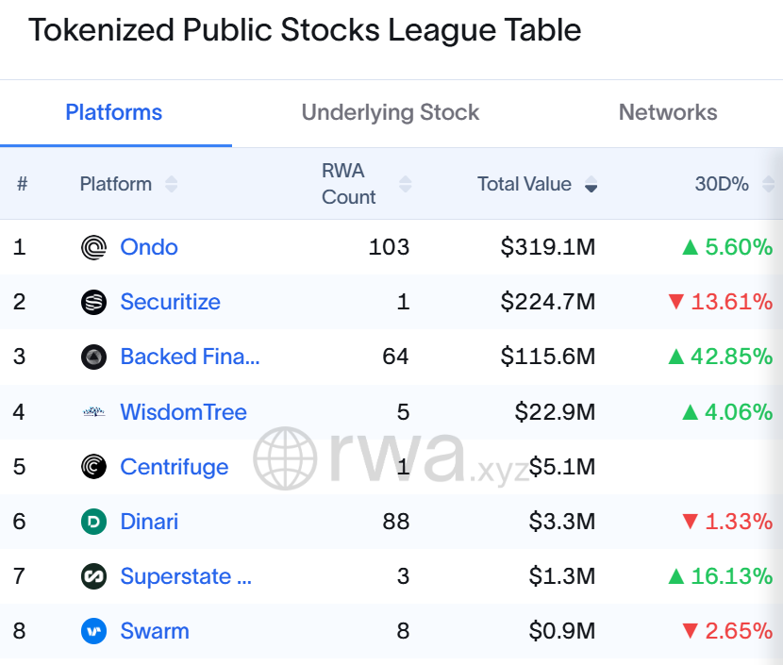Click the WisdomTree logo icon
Viewport: 783px width, 665px height.
pyautogui.click(x=93, y=411)
